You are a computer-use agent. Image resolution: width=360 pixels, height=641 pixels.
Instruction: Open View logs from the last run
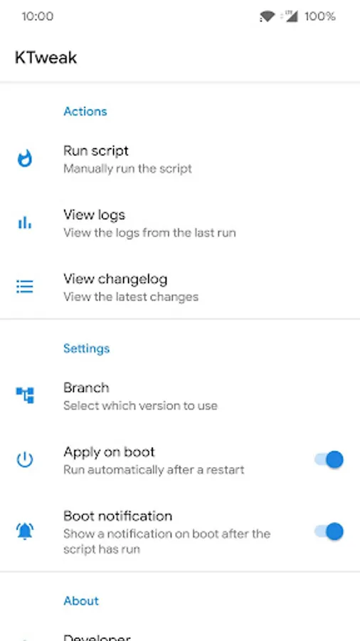pyautogui.click(x=180, y=223)
